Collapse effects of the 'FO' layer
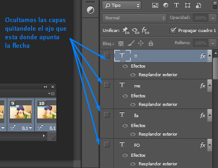 (209, 145)
